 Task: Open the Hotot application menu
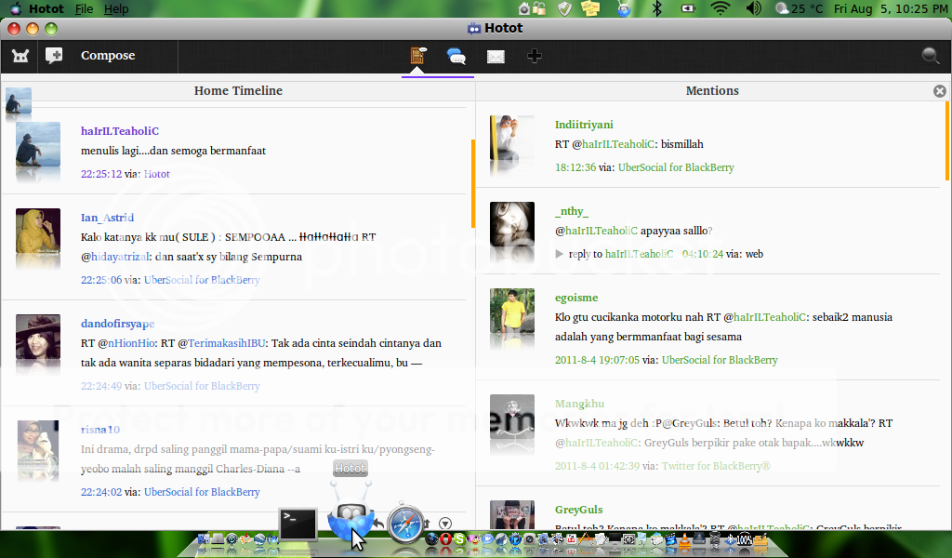click(46, 9)
